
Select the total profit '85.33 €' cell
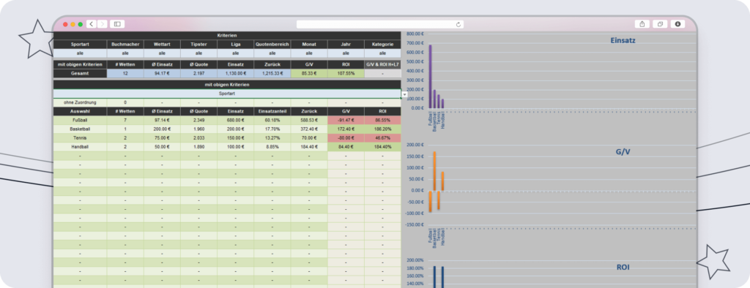[x=309, y=74]
